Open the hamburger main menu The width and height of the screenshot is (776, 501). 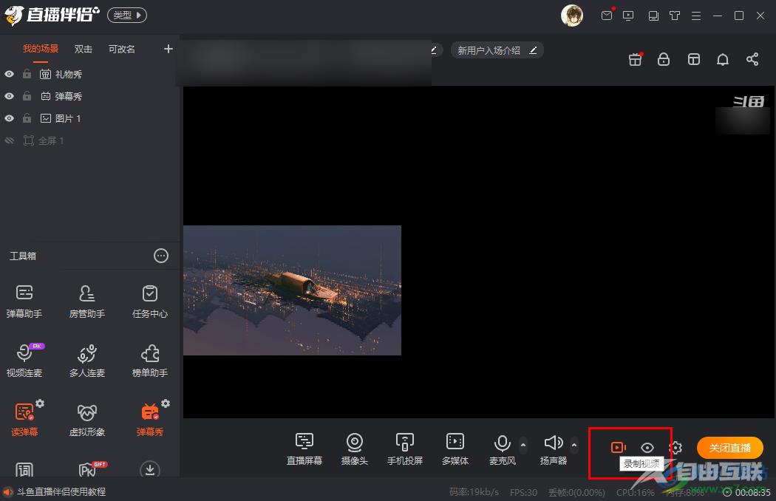tap(695, 16)
